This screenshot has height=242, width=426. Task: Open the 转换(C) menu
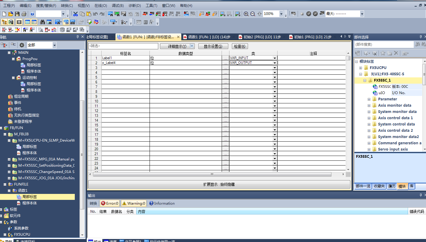click(x=67, y=5)
